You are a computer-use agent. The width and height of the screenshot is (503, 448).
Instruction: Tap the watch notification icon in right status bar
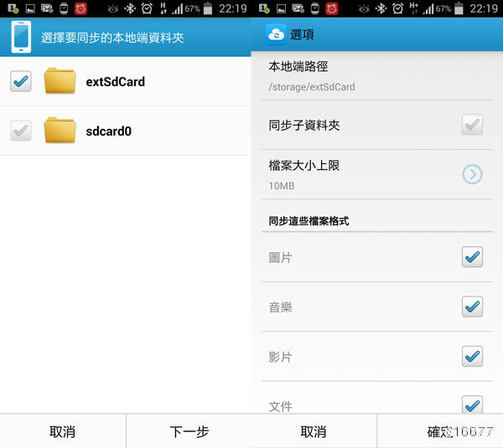pyautogui.click(x=315, y=8)
